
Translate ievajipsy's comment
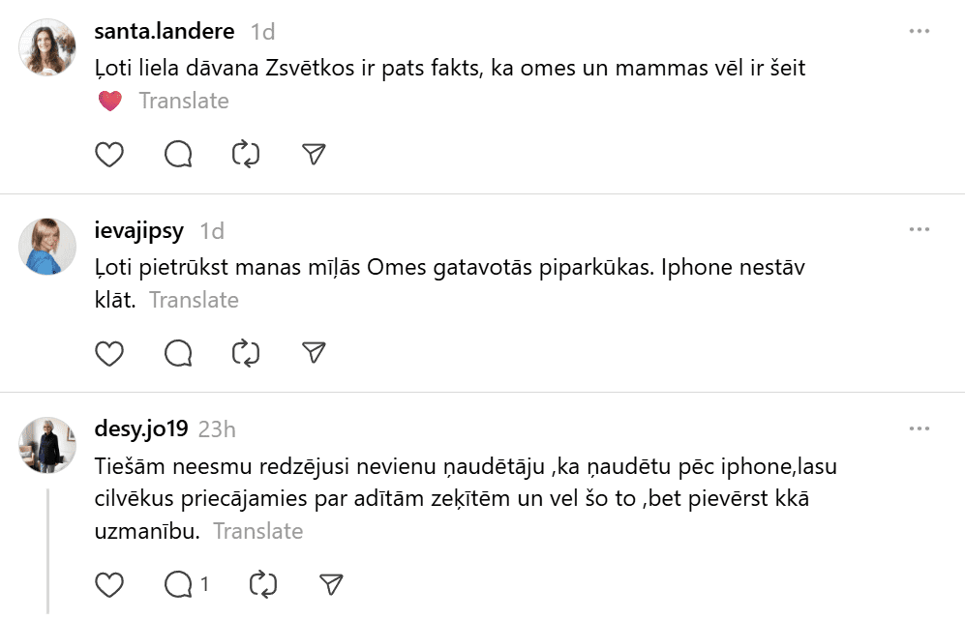(x=194, y=300)
